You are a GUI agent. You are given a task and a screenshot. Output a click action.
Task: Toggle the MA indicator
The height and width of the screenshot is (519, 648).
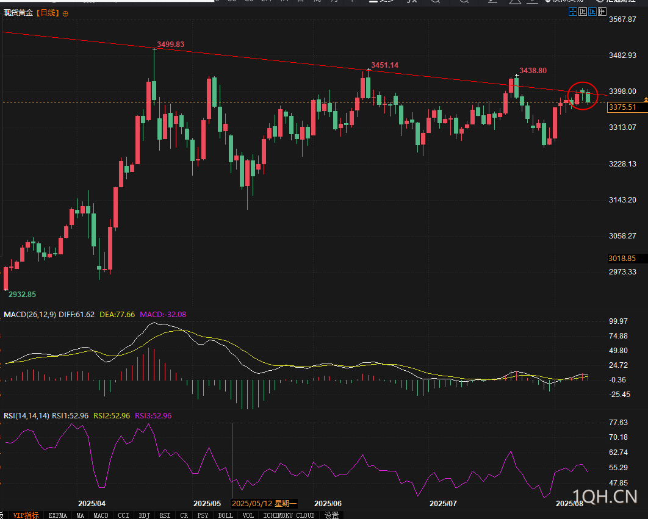click(x=81, y=515)
